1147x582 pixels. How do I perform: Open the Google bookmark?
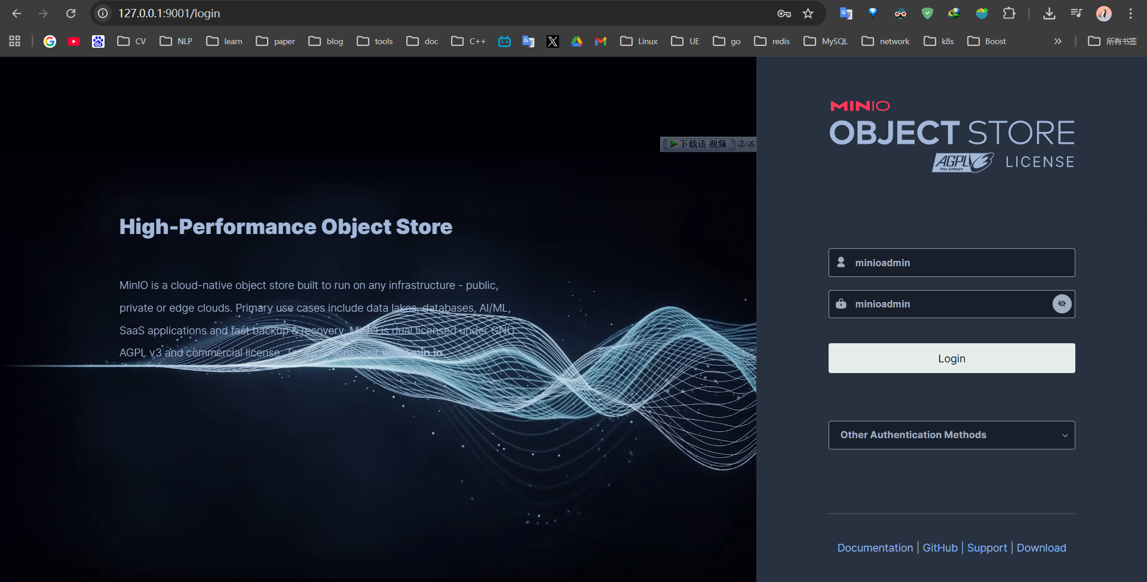(50, 41)
